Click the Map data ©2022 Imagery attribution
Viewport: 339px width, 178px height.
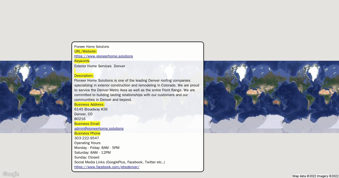(315, 176)
